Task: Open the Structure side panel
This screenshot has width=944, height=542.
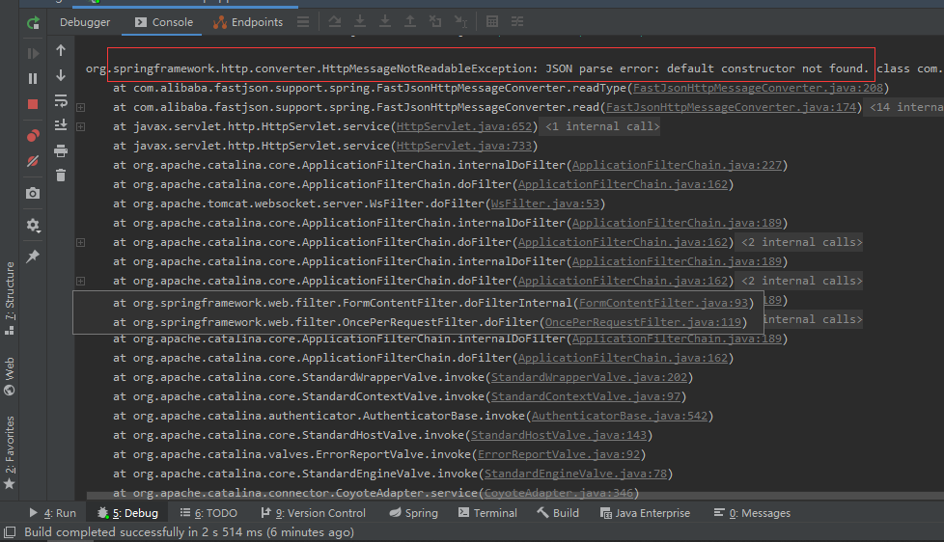Action: [10, 298]
